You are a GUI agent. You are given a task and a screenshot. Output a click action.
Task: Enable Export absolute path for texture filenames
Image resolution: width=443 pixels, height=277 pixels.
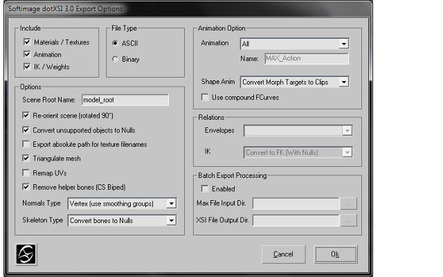26,145
